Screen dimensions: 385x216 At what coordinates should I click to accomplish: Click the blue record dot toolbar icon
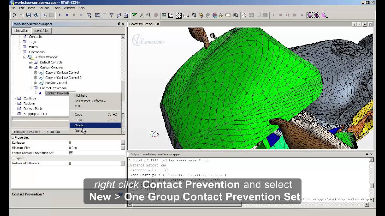tap(67, 15)
